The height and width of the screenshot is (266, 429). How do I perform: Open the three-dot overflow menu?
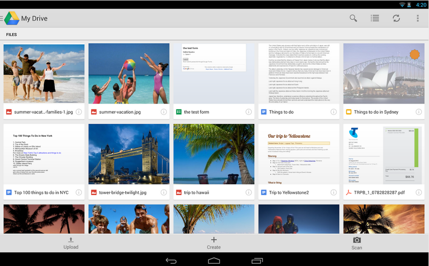tap(417, 18)
